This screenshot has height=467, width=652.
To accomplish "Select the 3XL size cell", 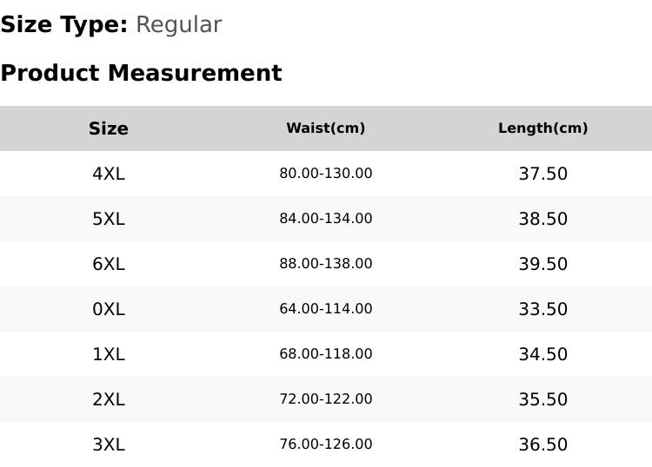I will tap(109, 445).
